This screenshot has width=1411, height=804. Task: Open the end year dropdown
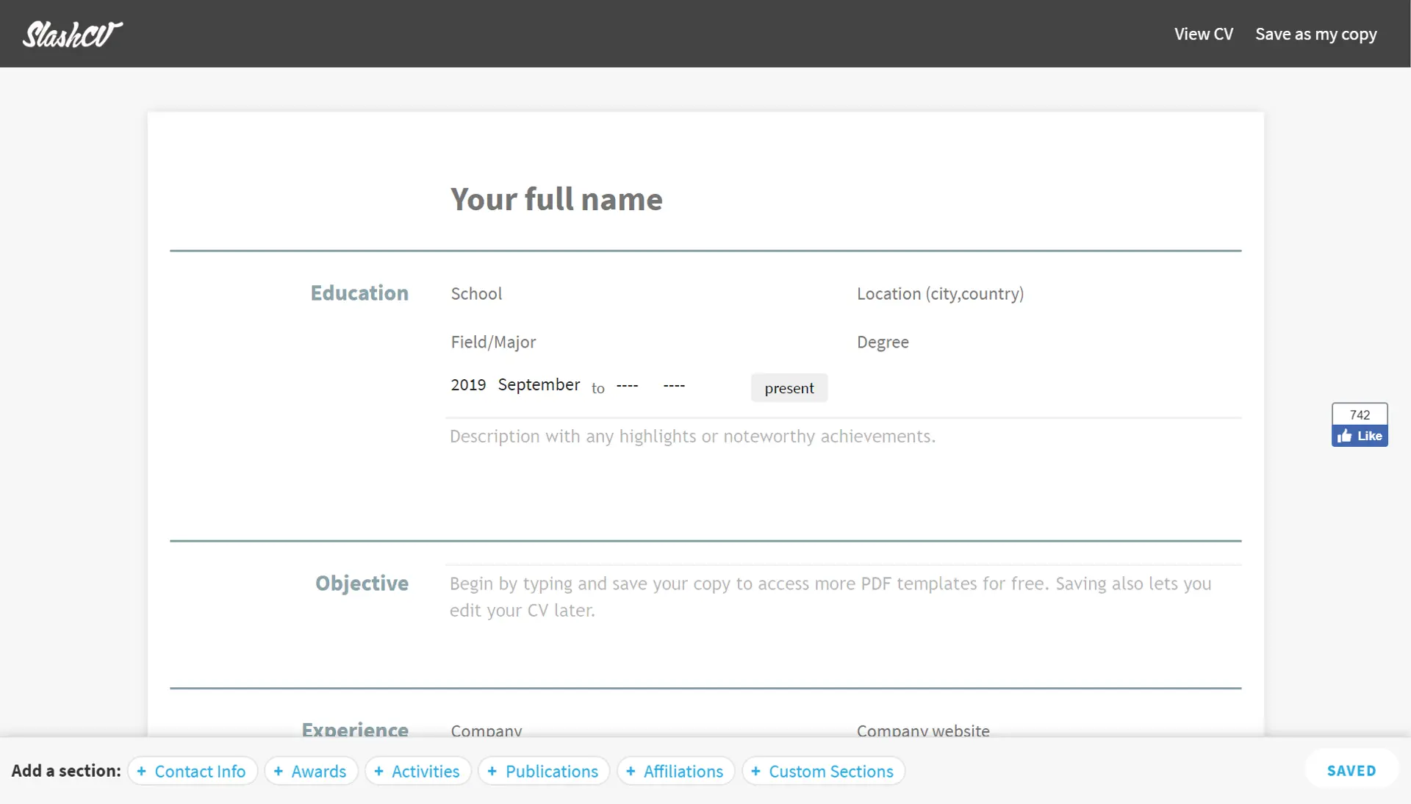point(627,385)
